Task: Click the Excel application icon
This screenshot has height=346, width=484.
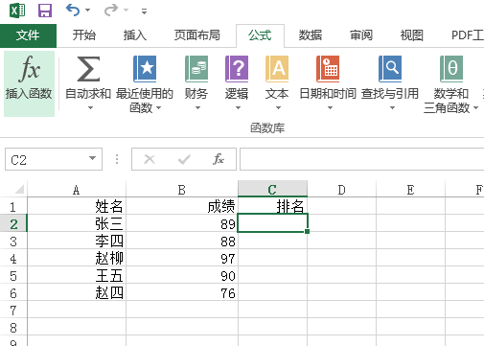Action: 17,11
